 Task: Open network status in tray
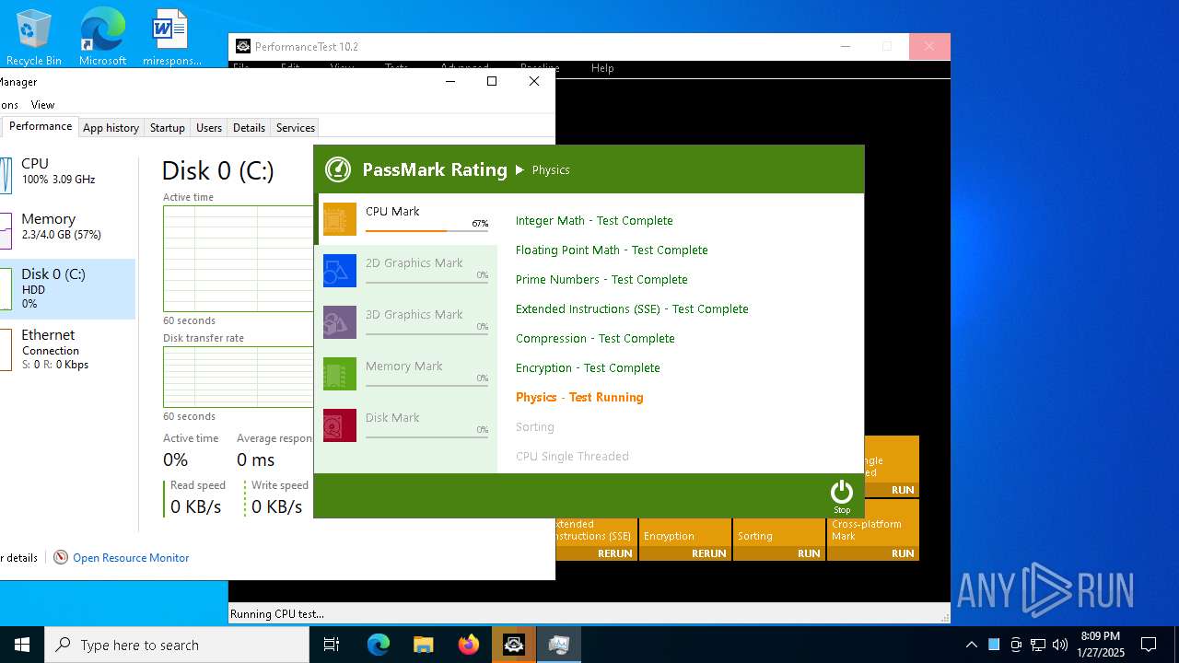pos(1038,645)
